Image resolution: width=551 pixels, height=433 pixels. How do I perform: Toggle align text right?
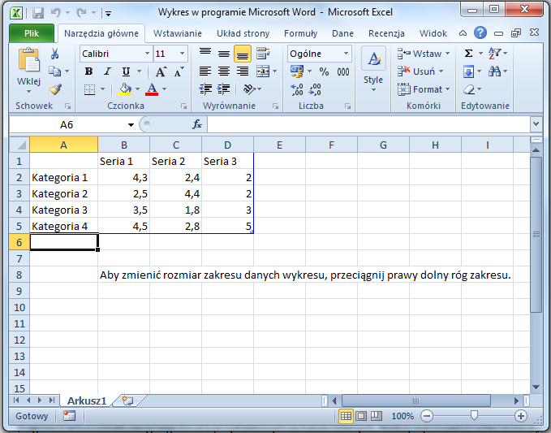[x=243, y=71]
